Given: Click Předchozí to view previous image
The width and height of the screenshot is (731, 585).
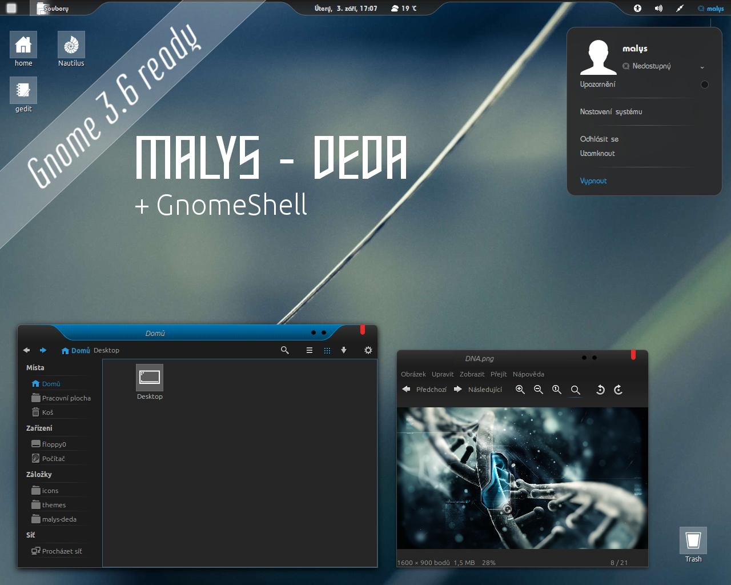Looking at the screenshot, I should (x=424, y=390).
